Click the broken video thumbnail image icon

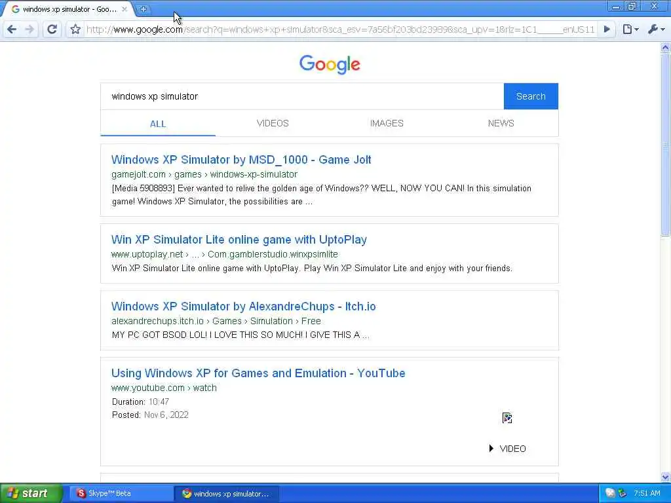tap(507, 418)
